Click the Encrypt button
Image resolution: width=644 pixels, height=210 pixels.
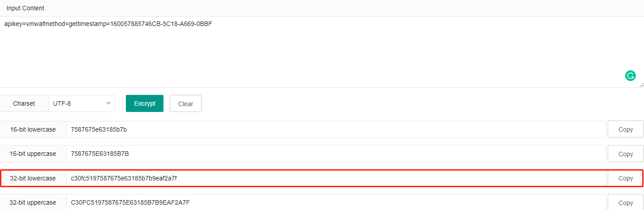(x=145, y=103)
